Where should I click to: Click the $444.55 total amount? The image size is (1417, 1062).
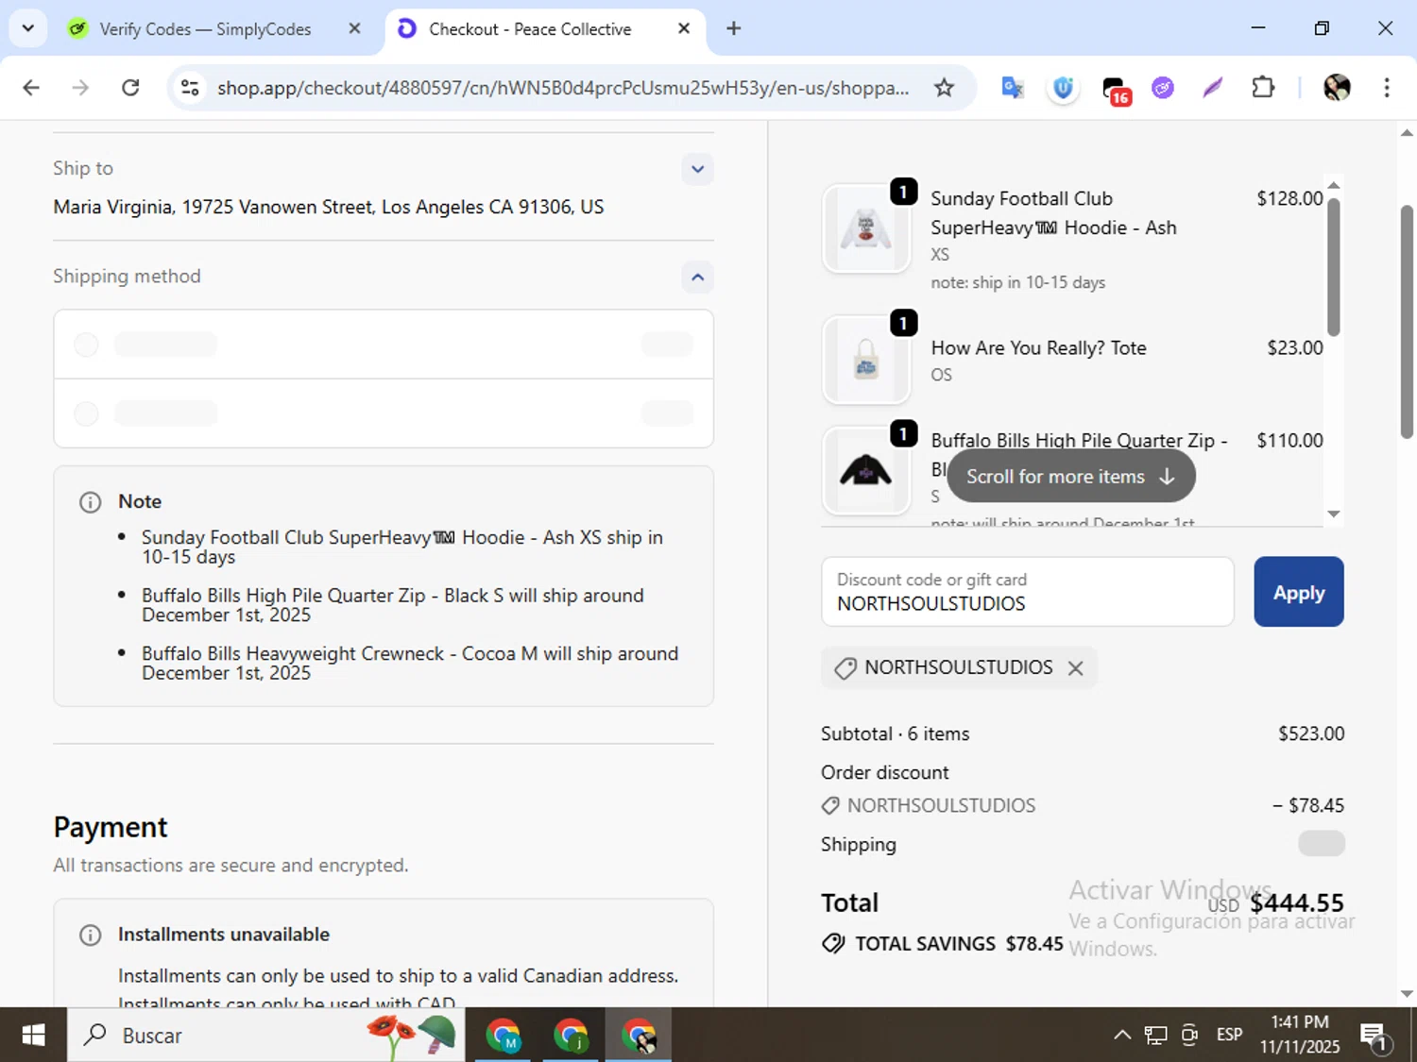(1296, 903)
